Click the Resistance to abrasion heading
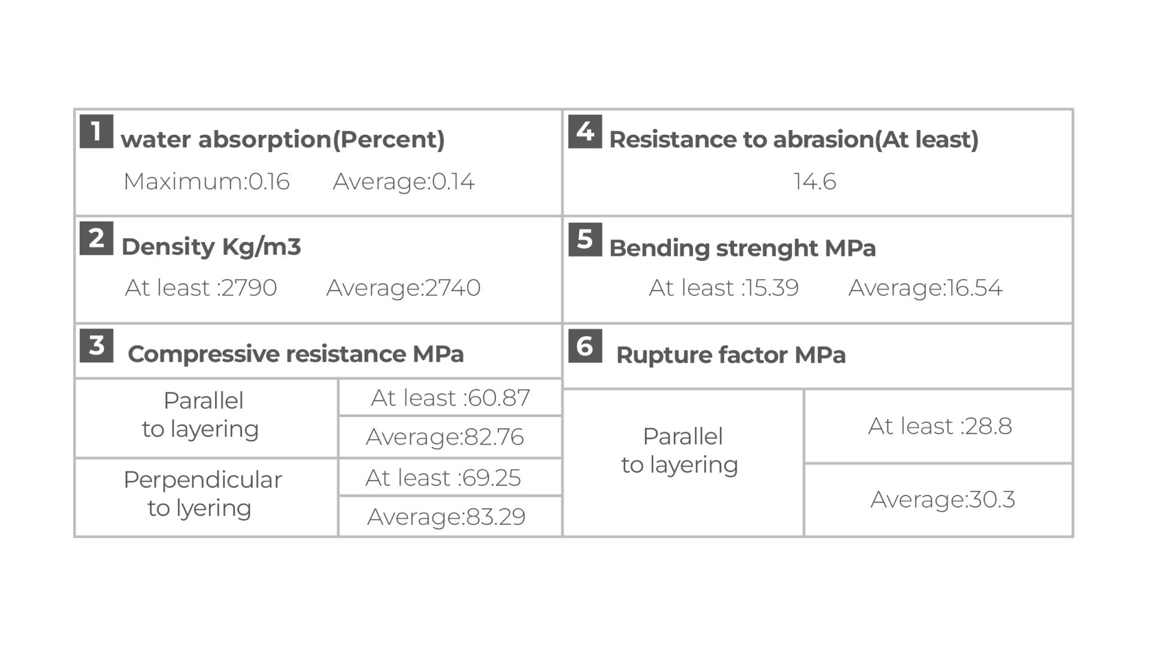The width and height of the screenshot is (1150, 647). point(794,140)
